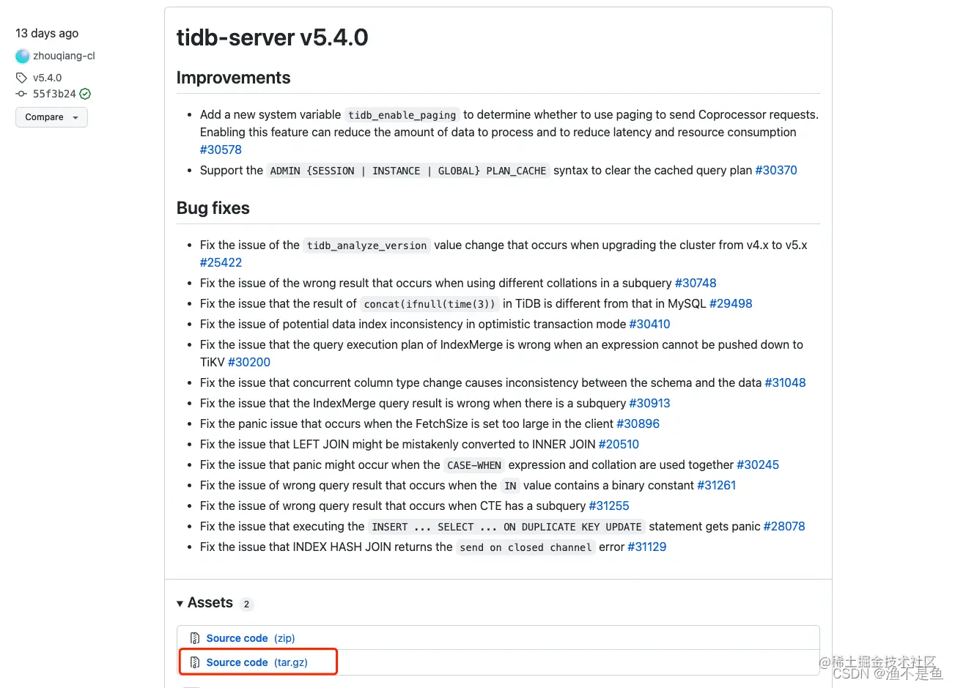Open zhouqiang-cl user profile

pos(64,56)
